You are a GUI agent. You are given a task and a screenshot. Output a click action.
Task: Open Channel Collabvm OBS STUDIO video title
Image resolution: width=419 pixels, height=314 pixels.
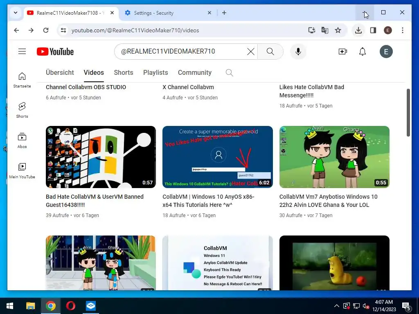click(86, 87)
